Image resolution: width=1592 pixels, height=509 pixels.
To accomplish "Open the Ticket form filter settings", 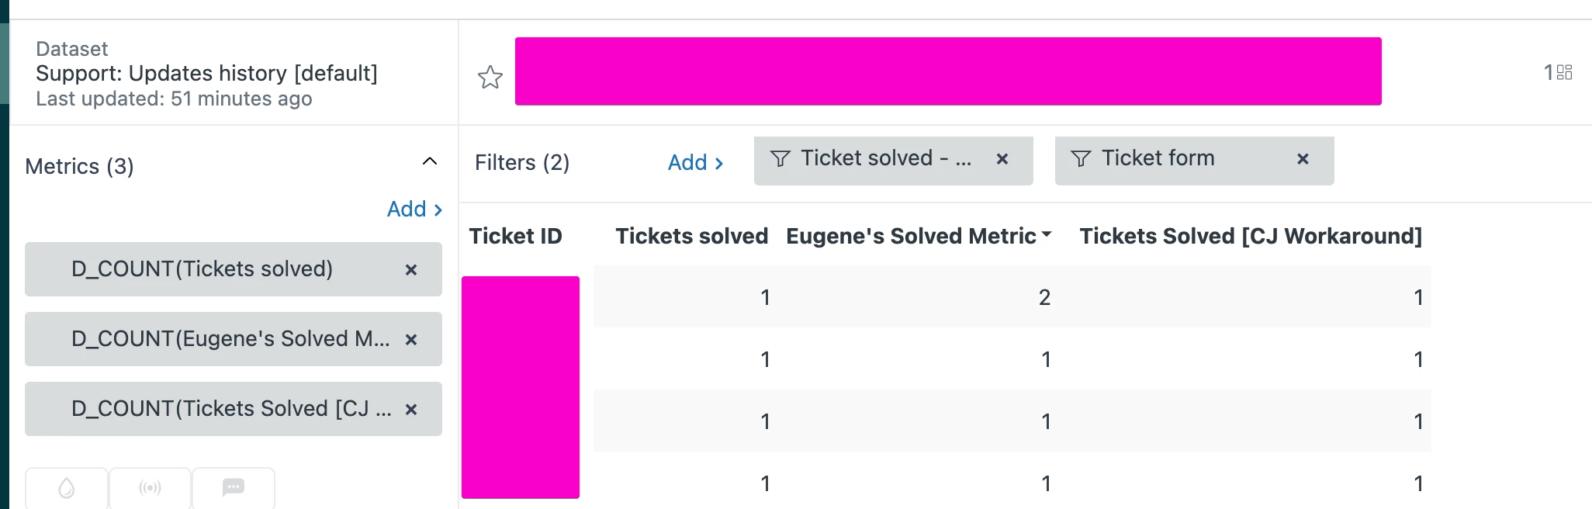I will (1158, 158).
